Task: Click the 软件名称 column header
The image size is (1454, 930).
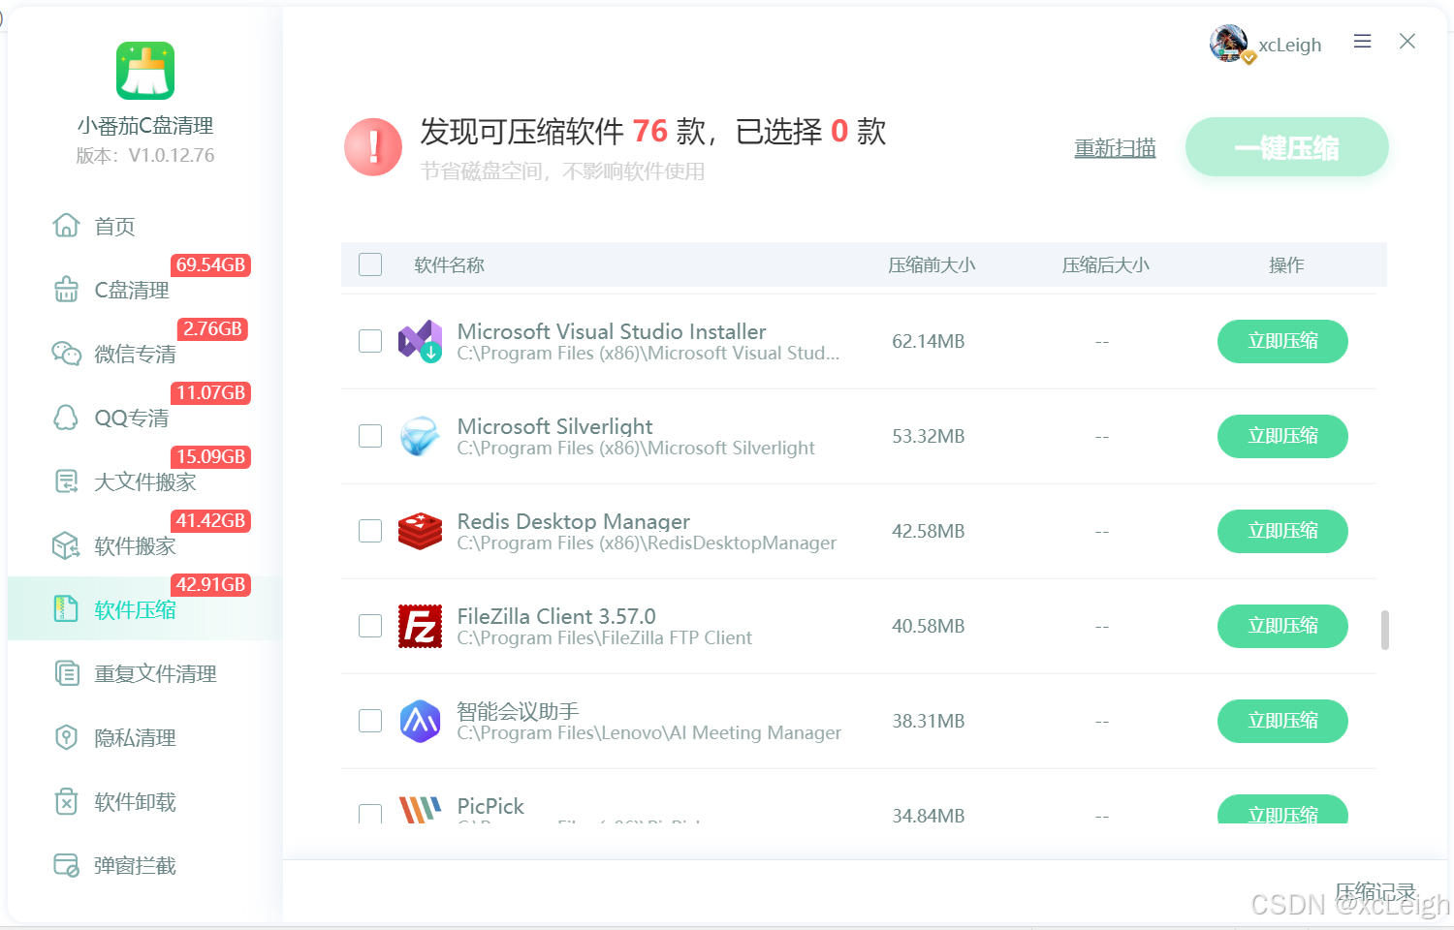Action: 449,264
